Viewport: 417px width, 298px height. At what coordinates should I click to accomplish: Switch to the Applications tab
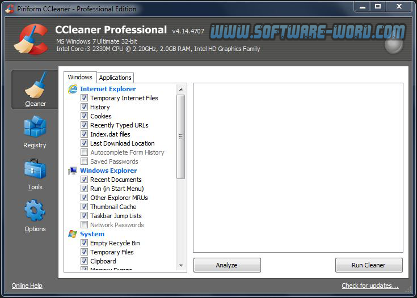115,78
